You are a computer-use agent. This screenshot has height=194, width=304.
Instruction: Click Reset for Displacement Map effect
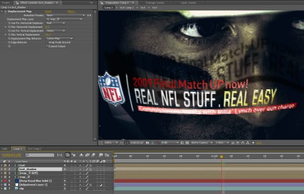click(48, 12)
